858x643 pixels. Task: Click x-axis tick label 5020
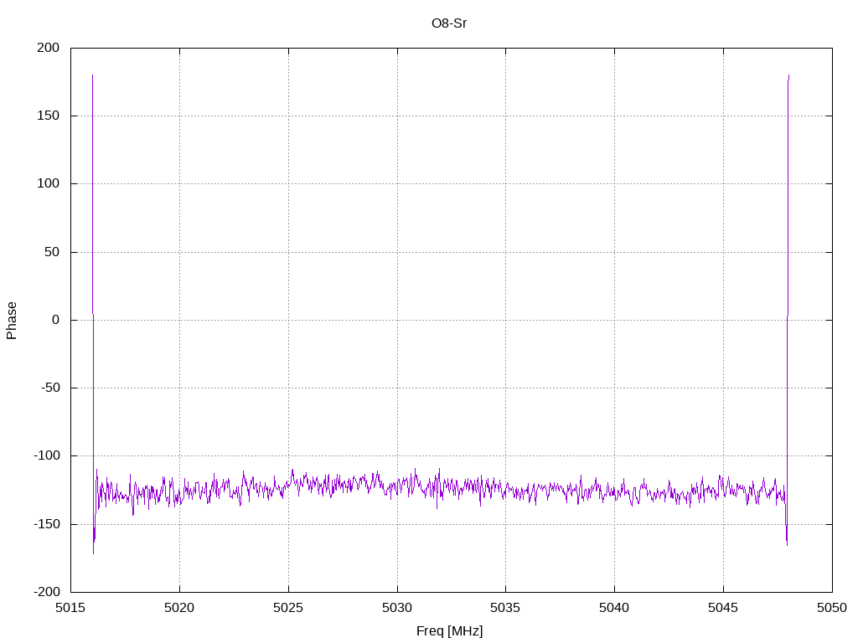179,608
